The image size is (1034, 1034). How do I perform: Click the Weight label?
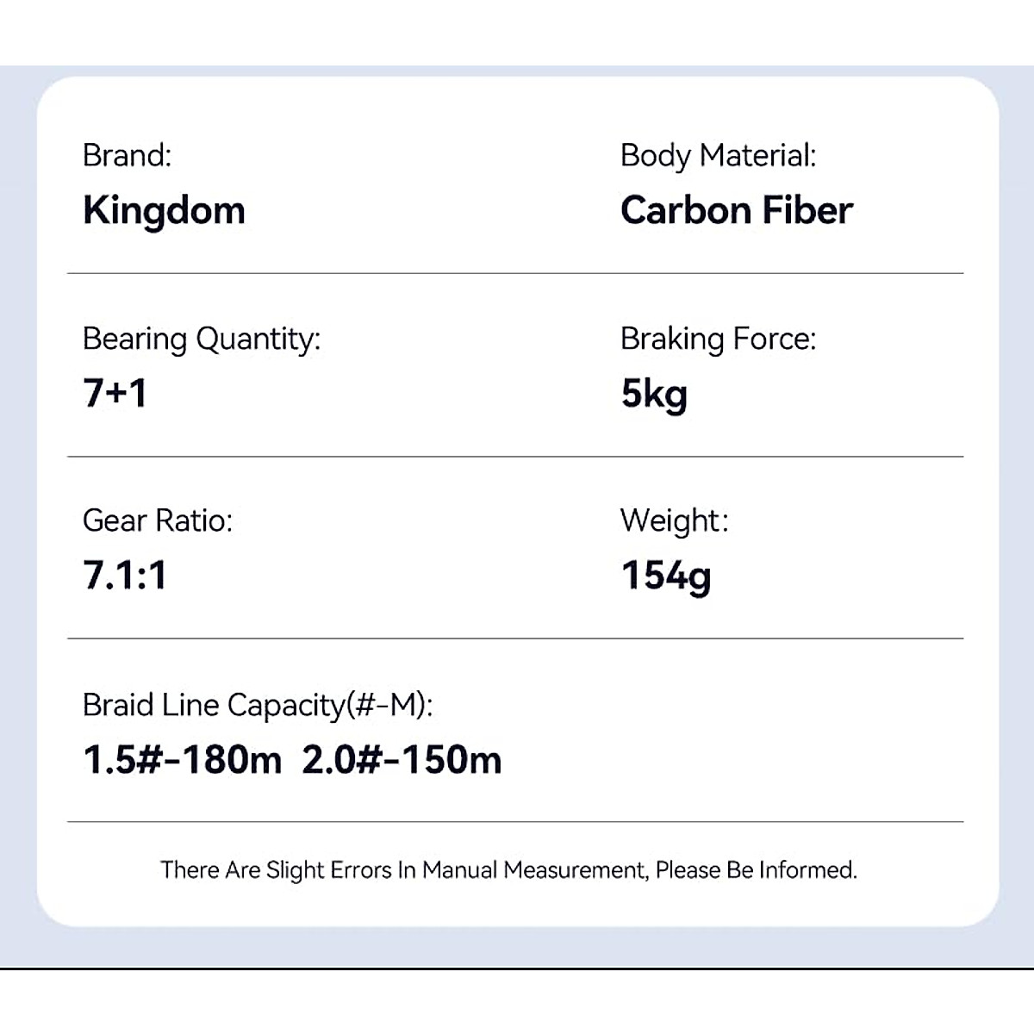point(674,520)
